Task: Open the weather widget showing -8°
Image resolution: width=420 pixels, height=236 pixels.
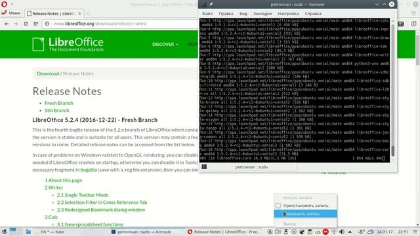Action: tap(366, 231)
